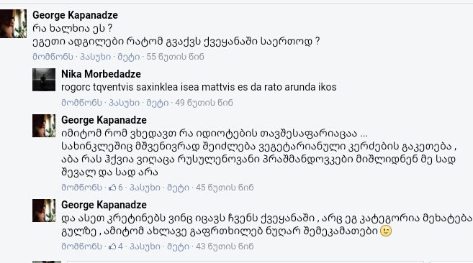Click the avatar beside the idiots-shelter reply

coord(44,126)
